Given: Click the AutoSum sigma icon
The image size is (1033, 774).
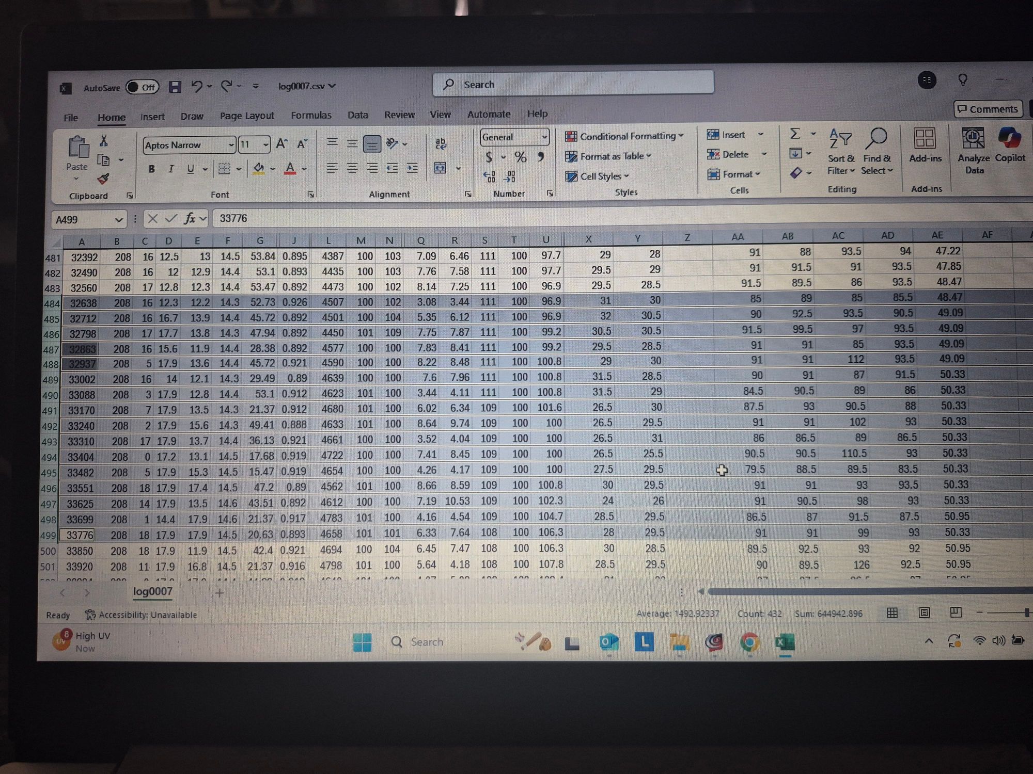Looking at the screenshot, I should pos(795,134).
